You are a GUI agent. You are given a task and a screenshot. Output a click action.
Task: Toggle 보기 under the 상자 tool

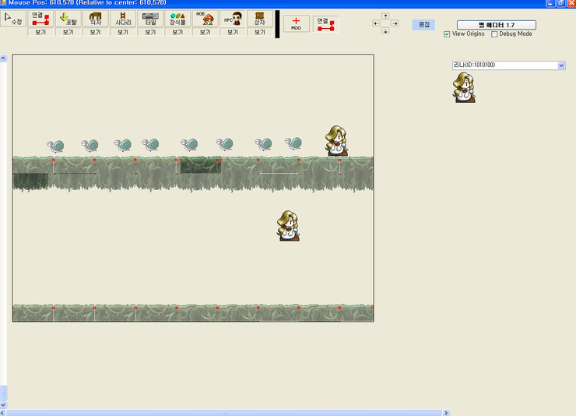tap(260, 32)
